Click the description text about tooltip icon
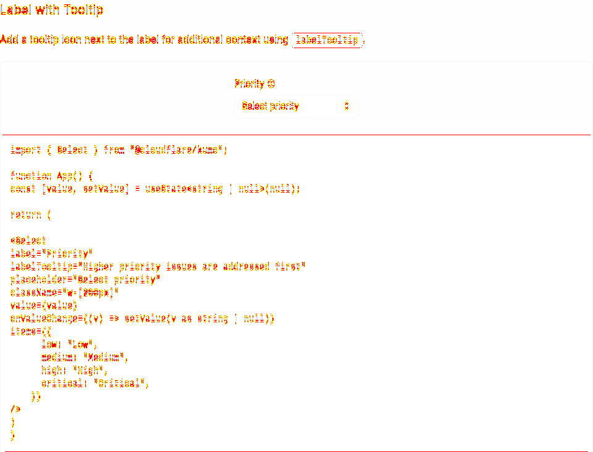Image resolution: width=593 pixels, height=452 pixels. coord(144,40)
